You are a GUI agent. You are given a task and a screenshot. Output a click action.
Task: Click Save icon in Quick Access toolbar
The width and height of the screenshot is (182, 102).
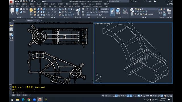click(21, 1)
